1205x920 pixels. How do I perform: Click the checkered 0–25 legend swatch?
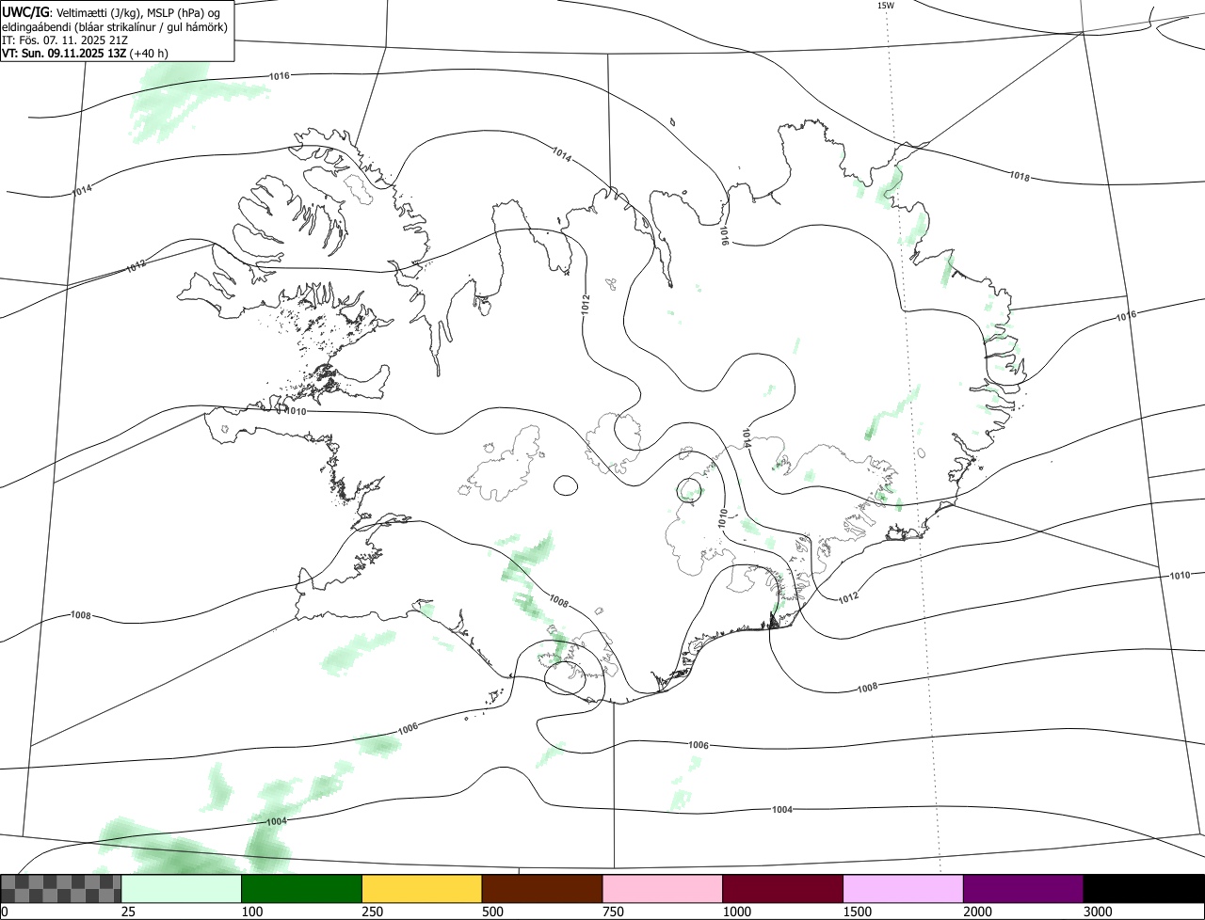click(x=61, y=888)
